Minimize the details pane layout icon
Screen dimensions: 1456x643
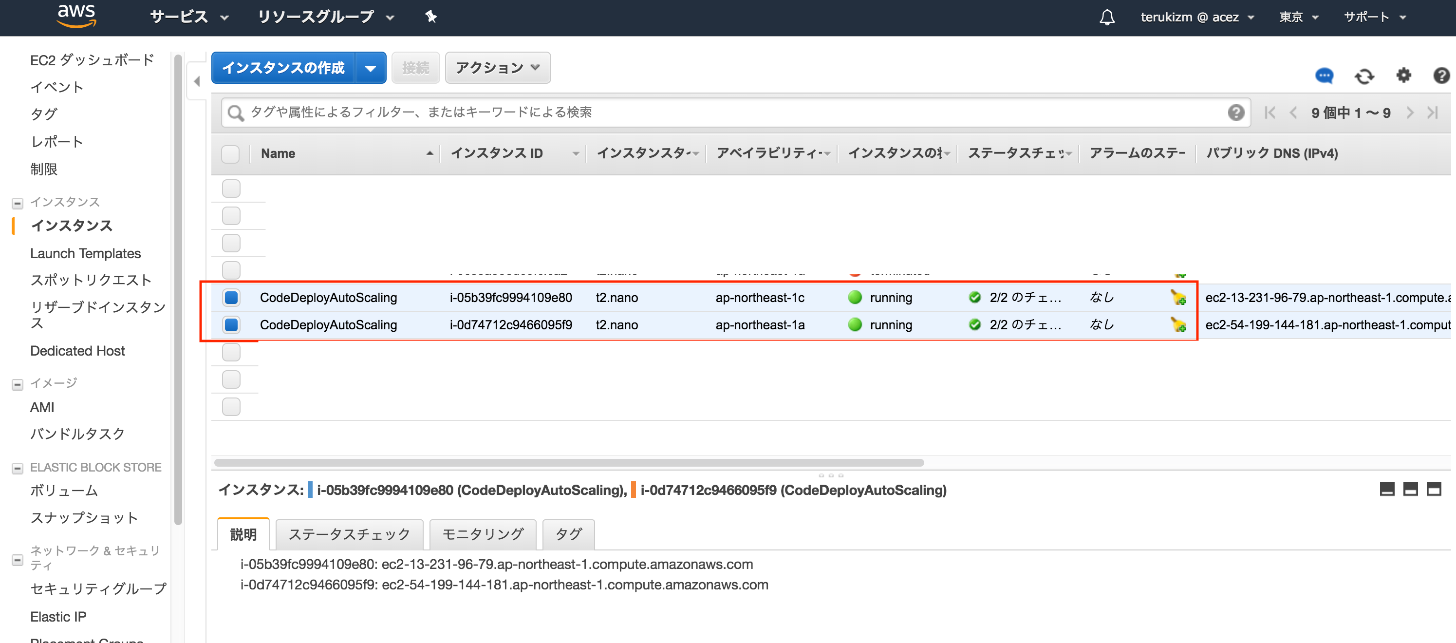[1387, 489]
